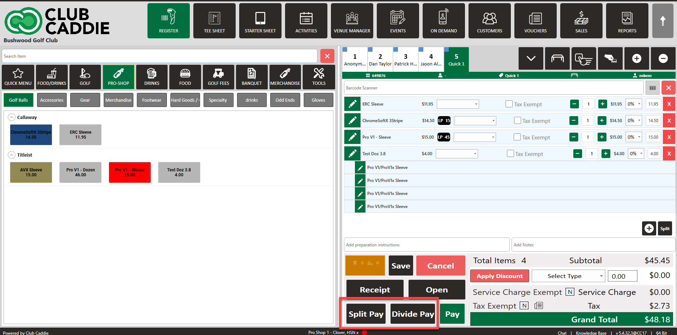Click the table icon in cart toolbar
Viewport: 677px width, 335px height.
(557, 58)
